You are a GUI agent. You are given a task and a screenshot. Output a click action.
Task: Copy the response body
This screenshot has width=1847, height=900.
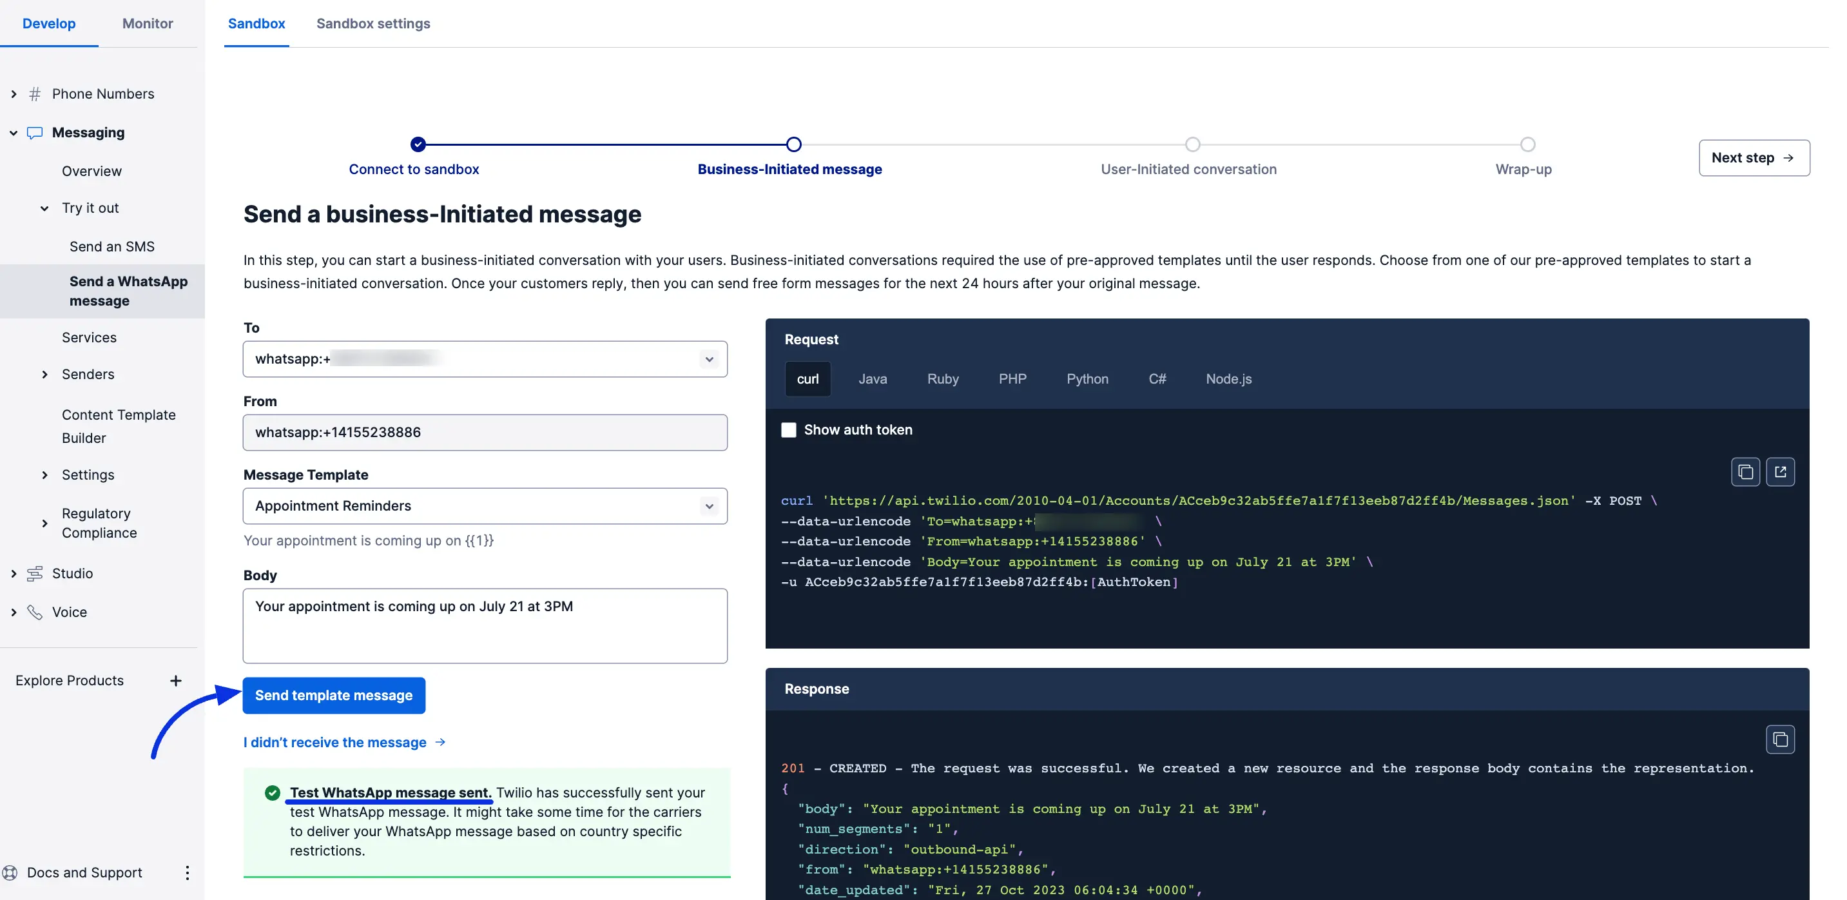(x=1781, y=739)
